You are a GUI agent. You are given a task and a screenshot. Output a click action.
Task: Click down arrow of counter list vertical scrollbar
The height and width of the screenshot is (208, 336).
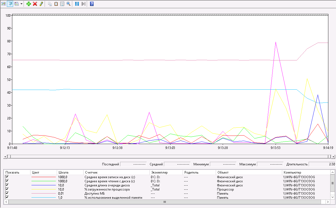pyautogui.click(x=332, y=197)
